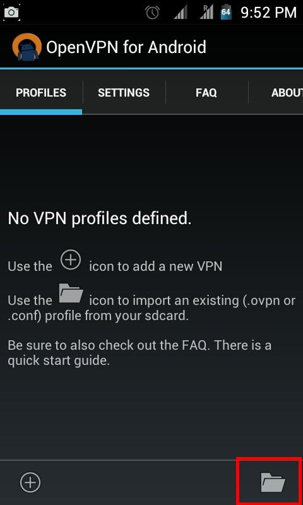Tap the import existing profile instruction text
This screenshot has width=303, height=505.
151,308
